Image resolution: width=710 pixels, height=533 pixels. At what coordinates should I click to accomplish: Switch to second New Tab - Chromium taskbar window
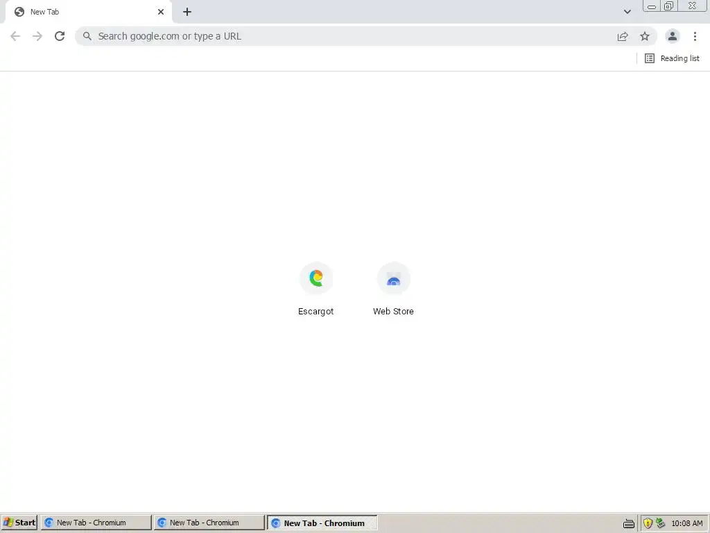click(x=209, y=523)
